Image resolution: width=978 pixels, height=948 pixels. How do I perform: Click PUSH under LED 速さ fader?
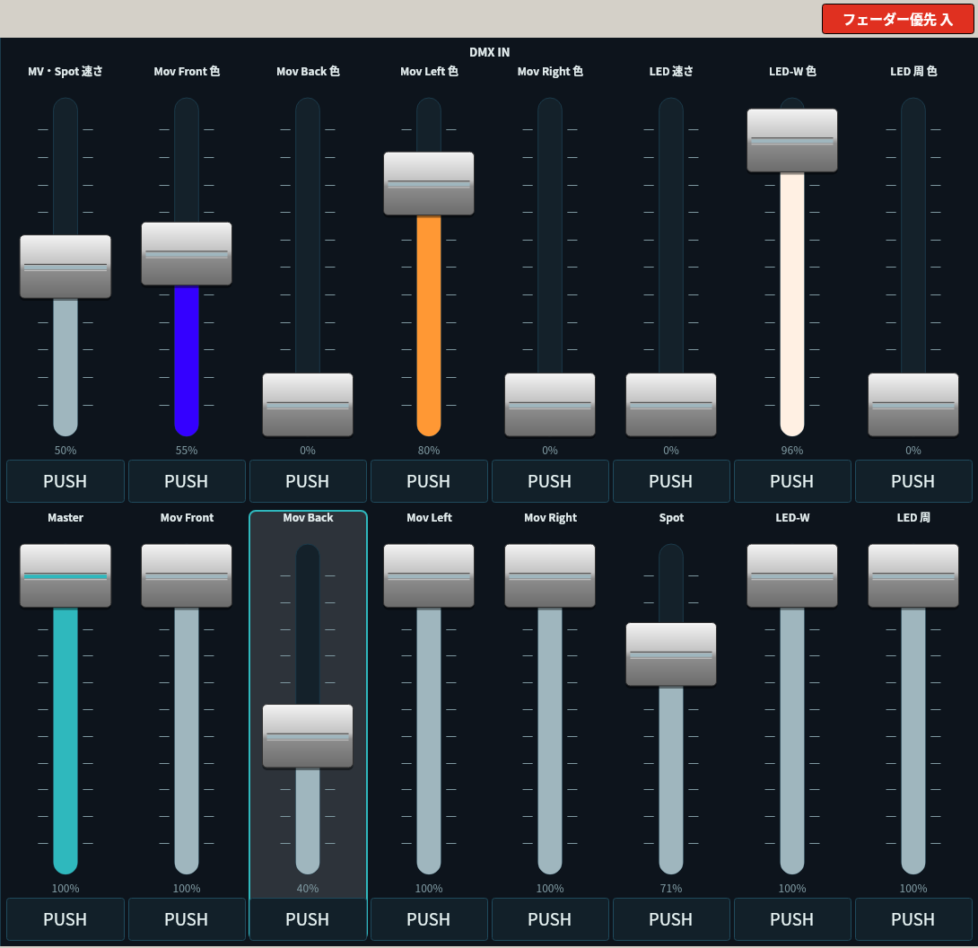coord(671,481)
